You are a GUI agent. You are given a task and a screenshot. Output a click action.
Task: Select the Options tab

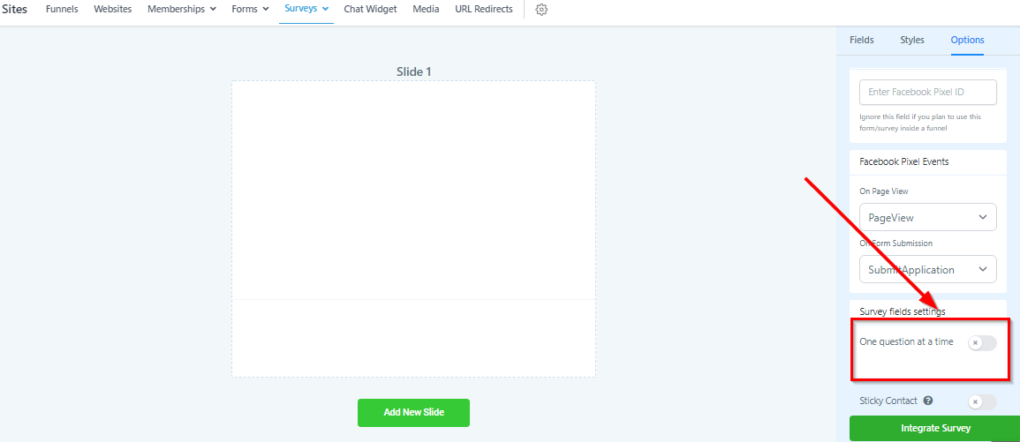[x=967, y=40]
